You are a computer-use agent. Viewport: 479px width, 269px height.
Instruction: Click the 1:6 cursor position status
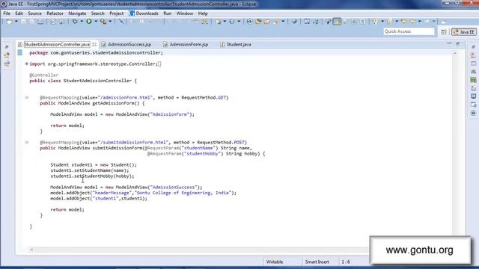click(346, 262)
